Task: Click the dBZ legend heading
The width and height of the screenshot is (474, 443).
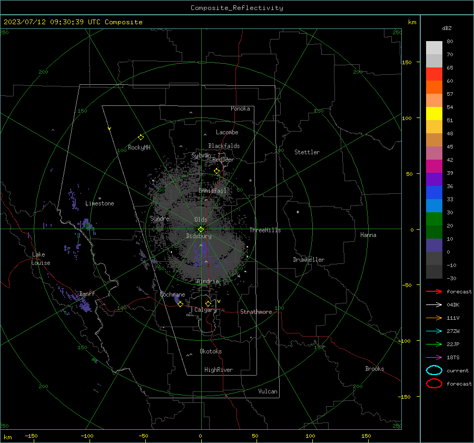Action: [447, 28]
